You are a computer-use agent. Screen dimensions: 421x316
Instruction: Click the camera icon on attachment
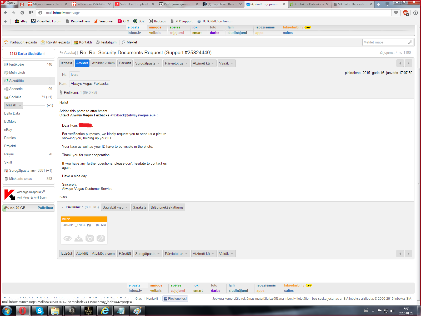click(x=90, y=238)
